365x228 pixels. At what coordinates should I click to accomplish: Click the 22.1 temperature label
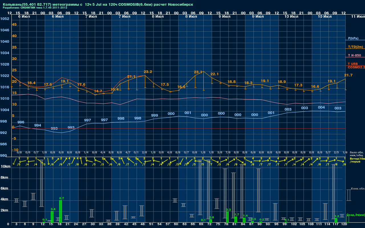(x=214, y=74)
